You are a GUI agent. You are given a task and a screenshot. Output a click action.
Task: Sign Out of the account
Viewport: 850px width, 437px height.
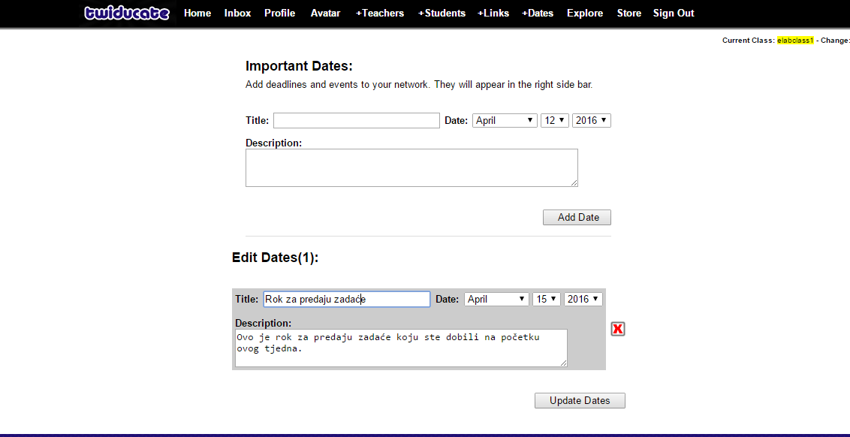674,14
